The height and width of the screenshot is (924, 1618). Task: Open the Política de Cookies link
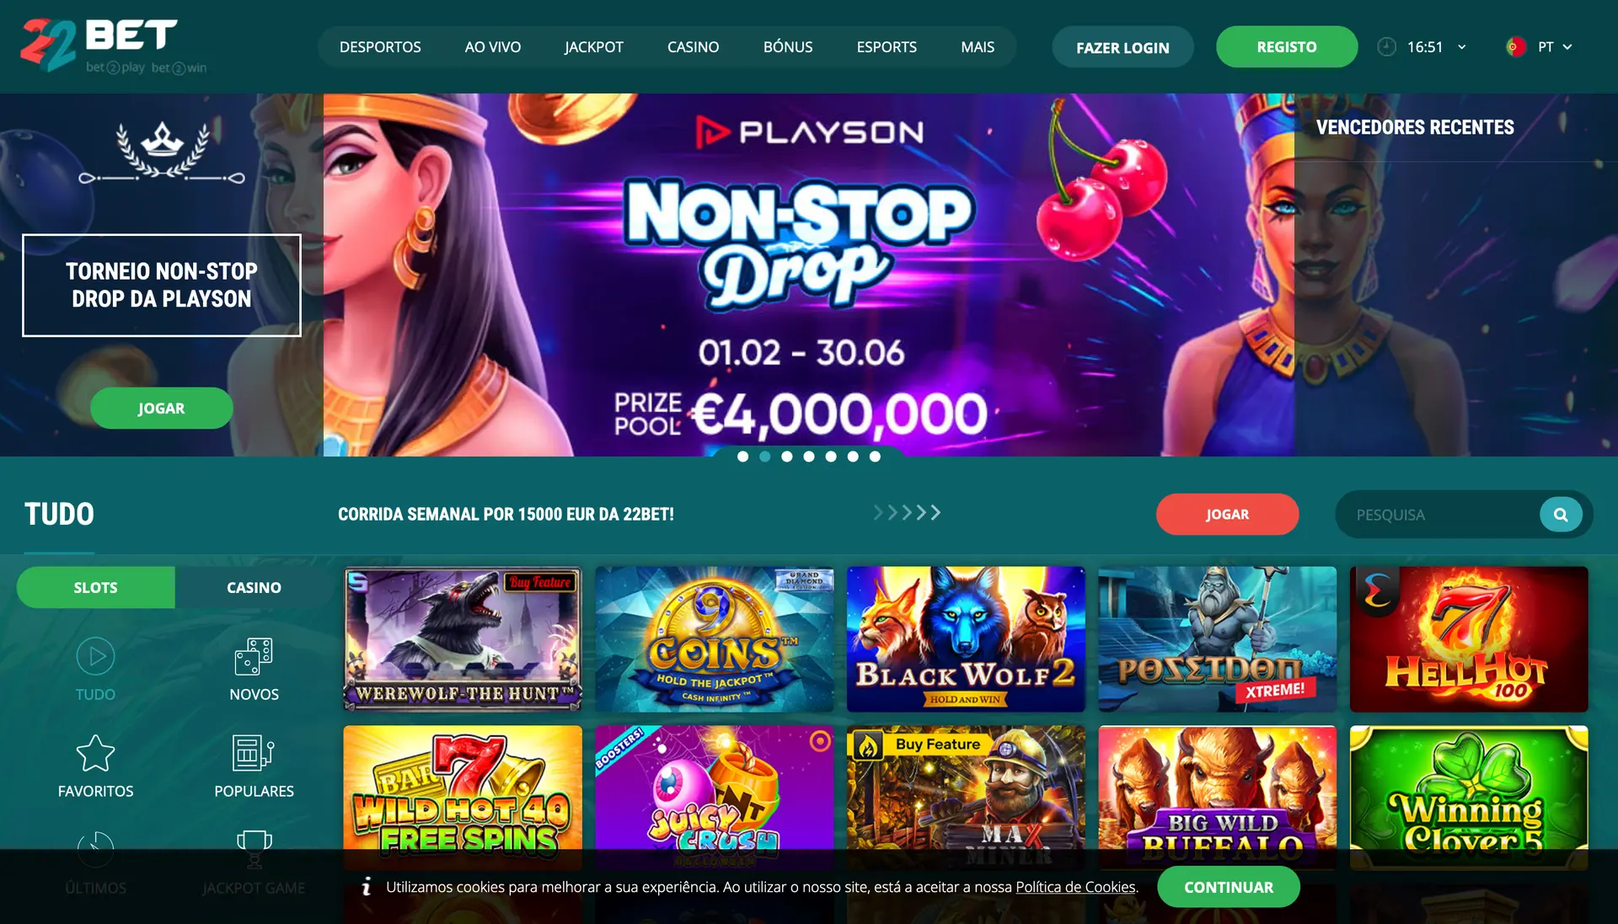1075,887
